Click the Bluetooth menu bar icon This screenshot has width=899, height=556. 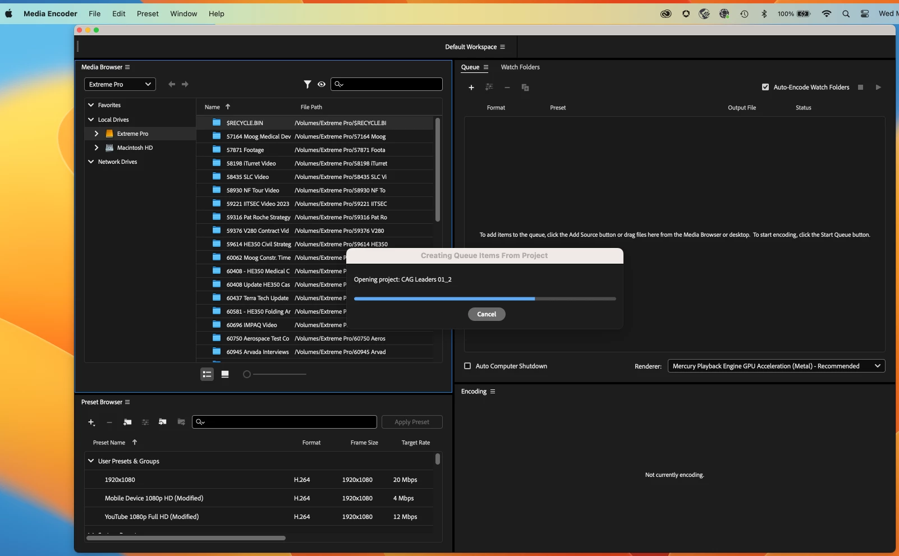(x=764, y=13)
